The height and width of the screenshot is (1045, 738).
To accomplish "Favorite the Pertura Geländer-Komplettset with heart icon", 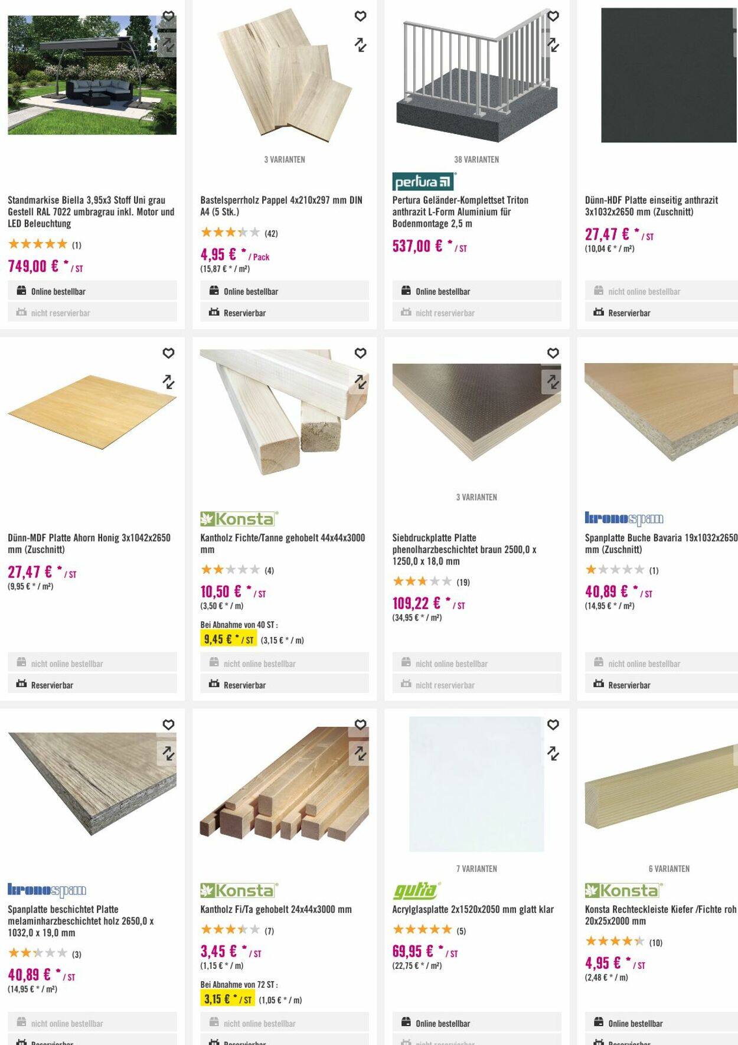I will coord(553,16).
